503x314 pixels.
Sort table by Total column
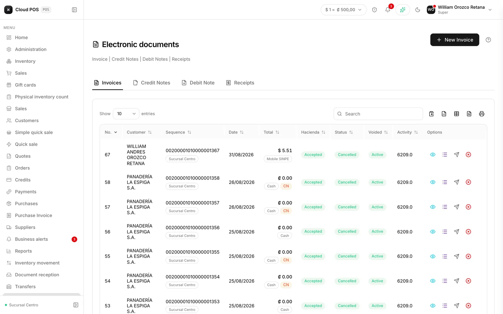click(x=271, y=132)
